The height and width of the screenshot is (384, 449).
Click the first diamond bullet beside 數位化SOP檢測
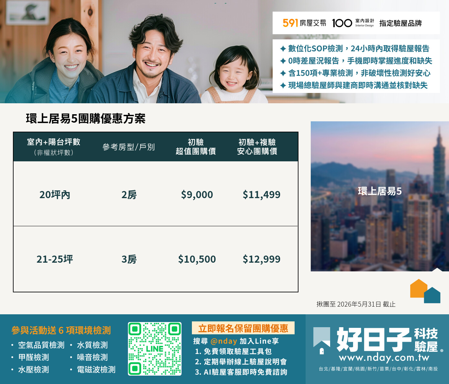point(283,49)
